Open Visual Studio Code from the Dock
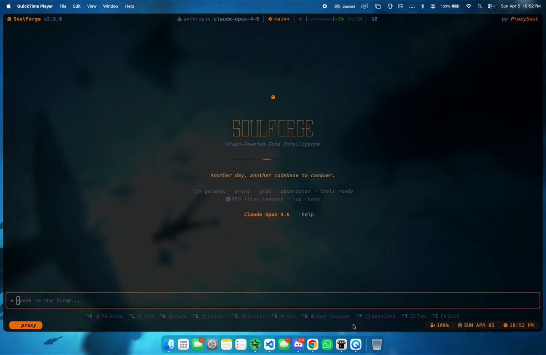This screenshot has width=546, height=355. pyautogui.click(x=269, y=345)
